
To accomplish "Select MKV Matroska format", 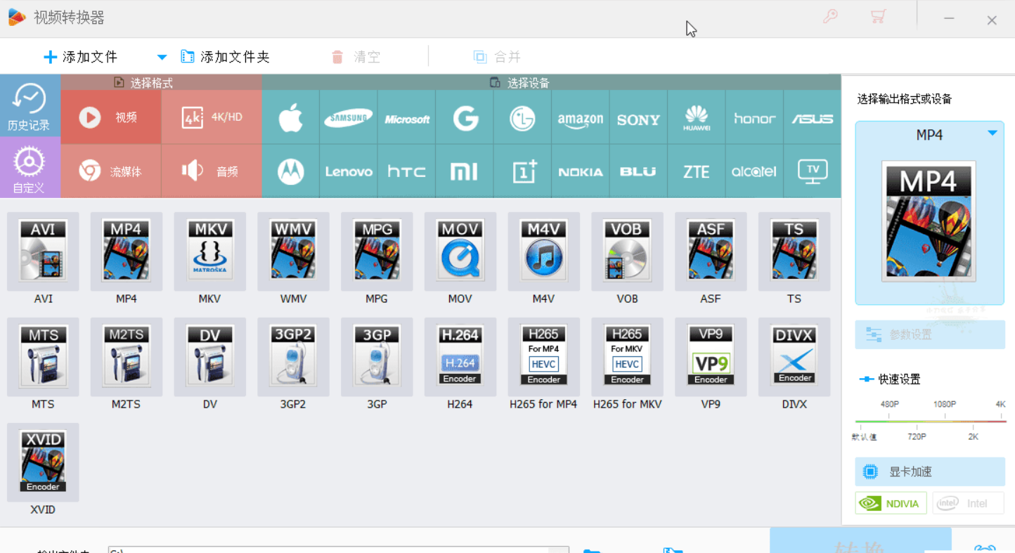I will pos(210,251).
